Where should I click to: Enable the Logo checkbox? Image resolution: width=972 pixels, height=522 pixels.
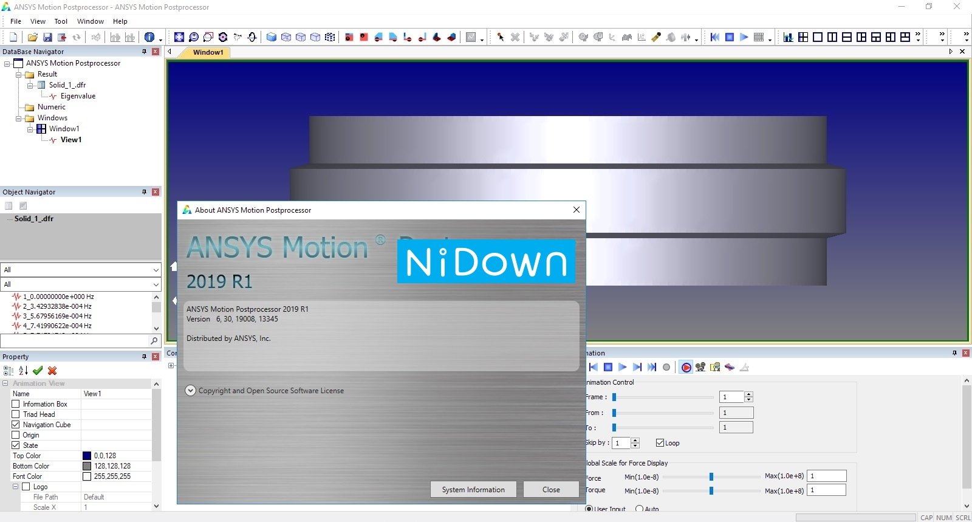[x=26, y=487]
